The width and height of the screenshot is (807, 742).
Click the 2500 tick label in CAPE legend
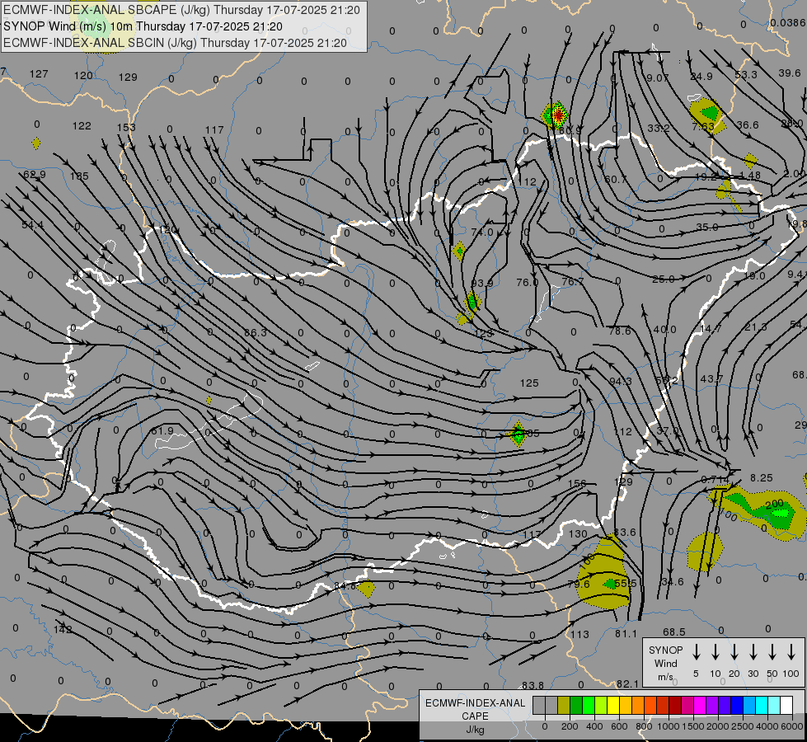click(x=743, y=726)
